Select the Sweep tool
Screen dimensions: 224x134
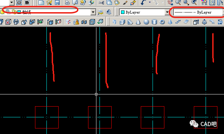212,22
